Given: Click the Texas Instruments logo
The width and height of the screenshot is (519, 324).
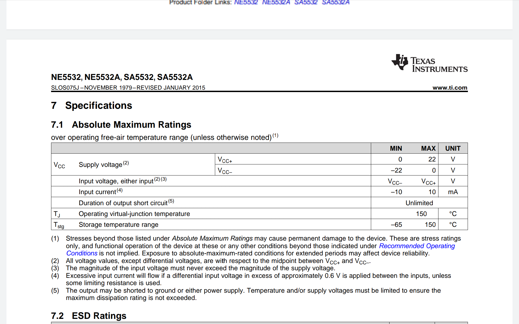Looking at the screenshot, I should (x=430, y=63).
